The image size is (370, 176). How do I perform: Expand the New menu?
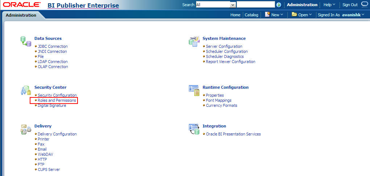click(277, 15)
